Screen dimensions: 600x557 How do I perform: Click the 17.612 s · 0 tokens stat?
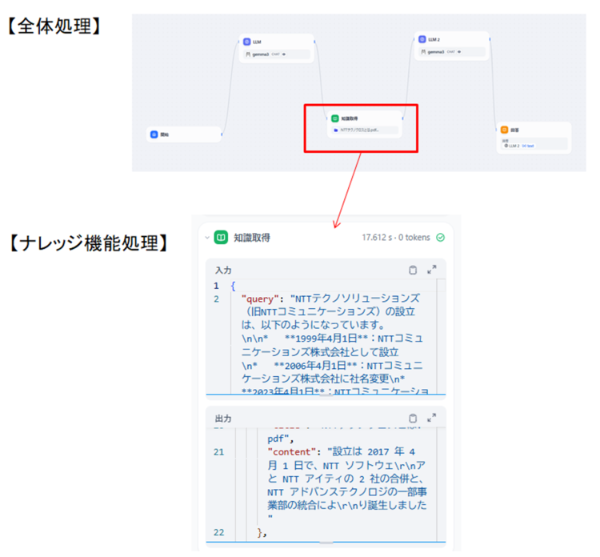coord(396,238)
